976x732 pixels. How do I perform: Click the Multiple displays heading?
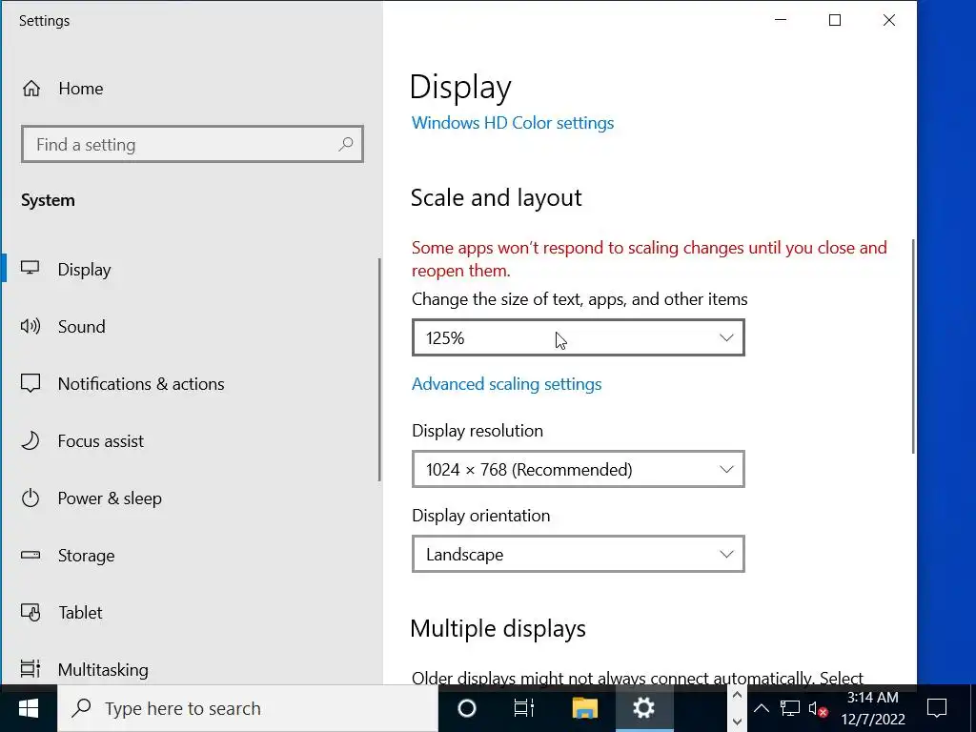pyautogui.click(x=498, y=629)
